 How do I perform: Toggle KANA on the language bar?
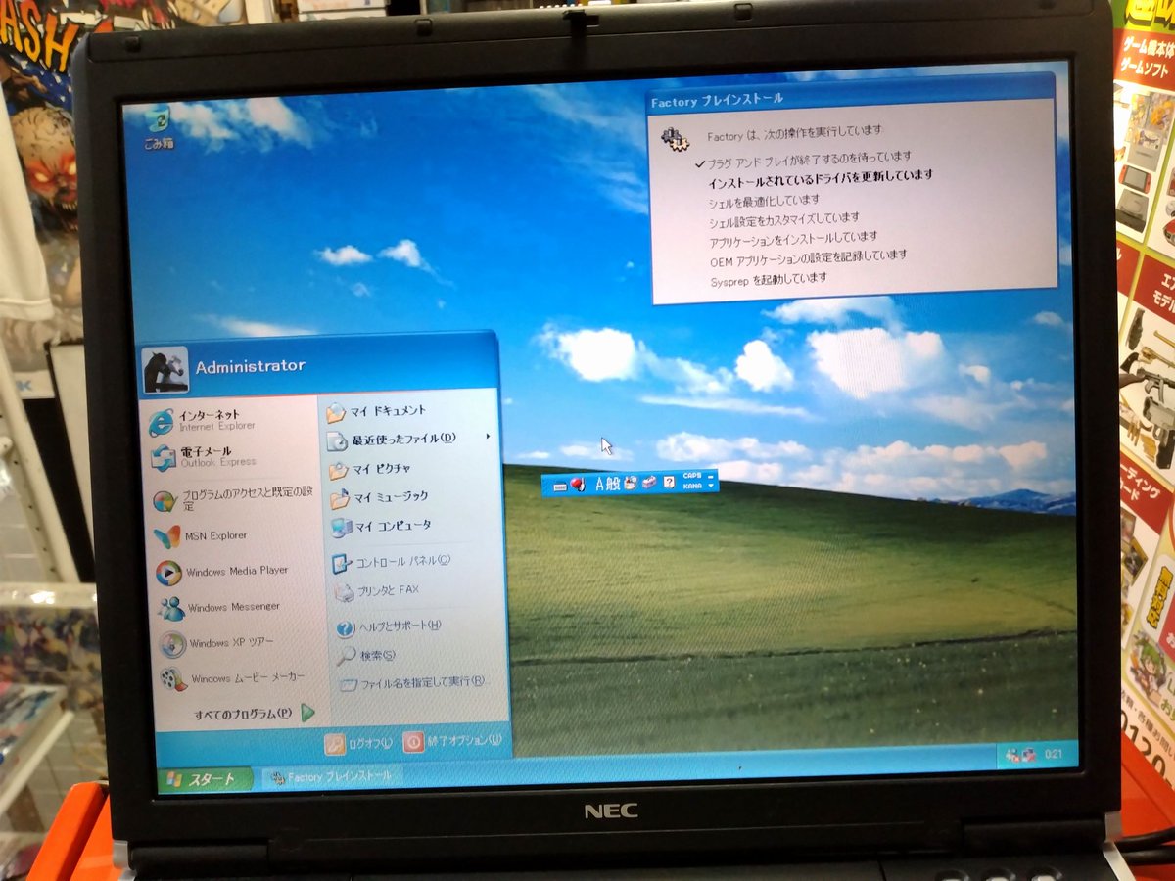692,486
